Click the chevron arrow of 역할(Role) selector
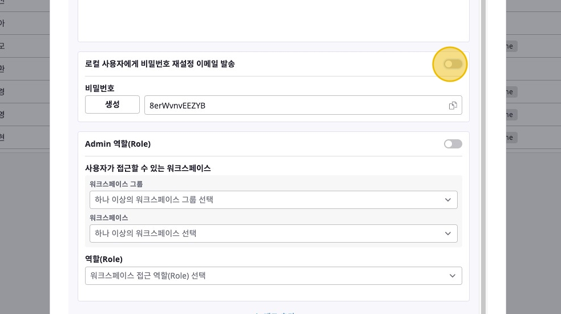This screenshot has width=561, height=314. (453, 276)
